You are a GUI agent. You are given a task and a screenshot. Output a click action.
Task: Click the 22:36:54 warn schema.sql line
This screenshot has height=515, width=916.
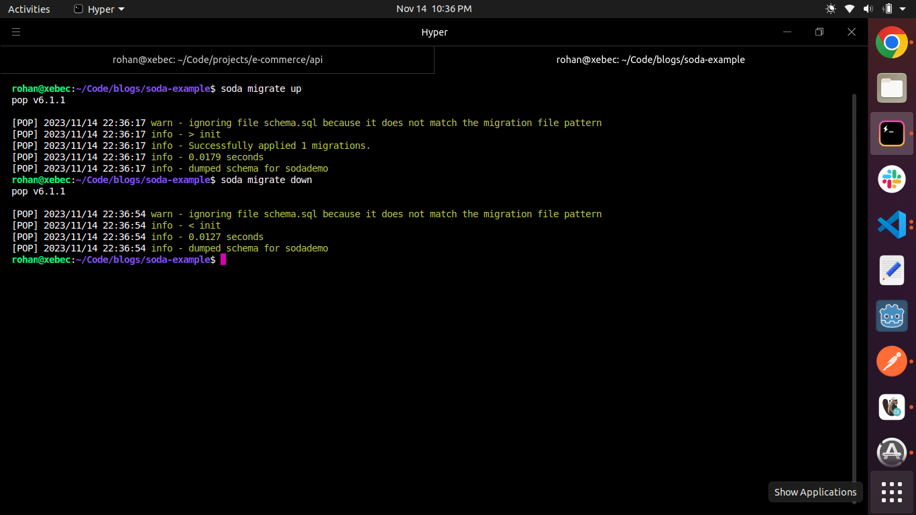coord(306,214)
